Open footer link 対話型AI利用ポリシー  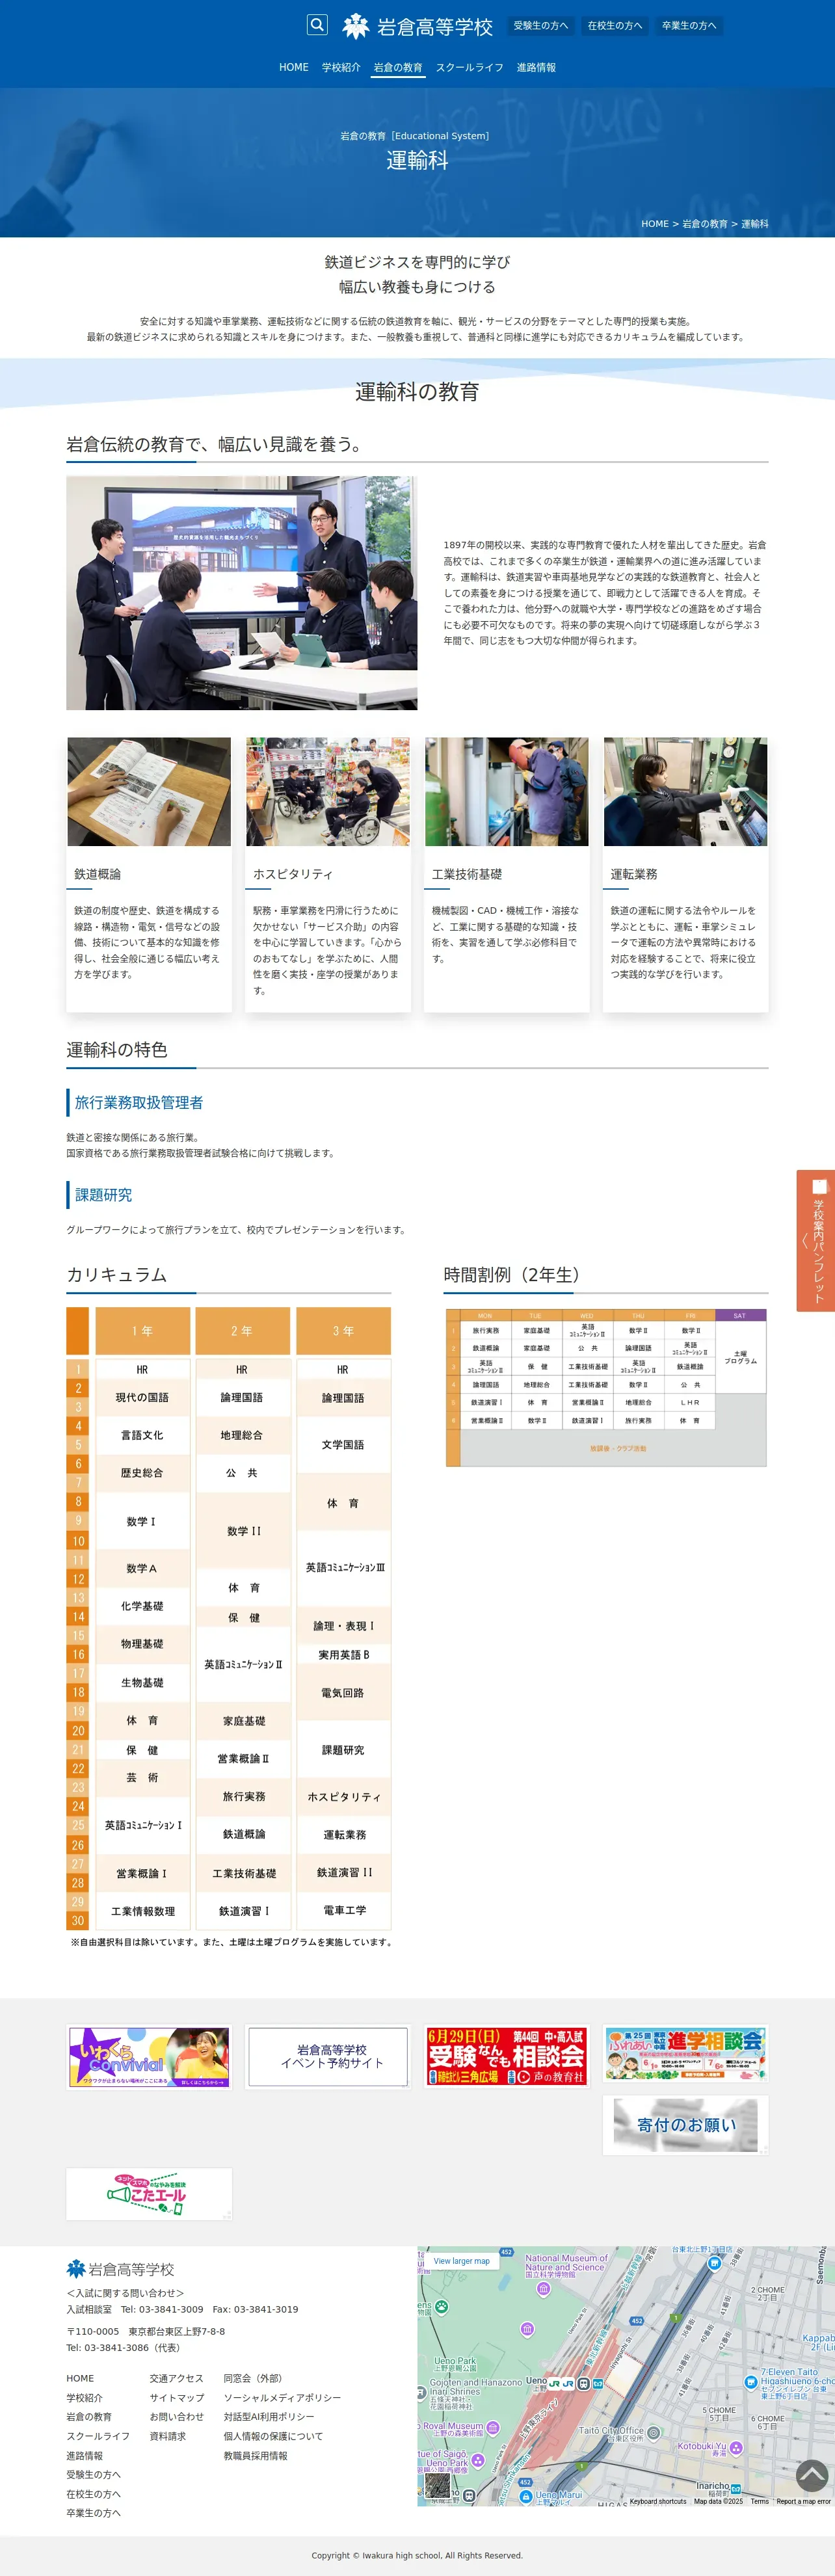(268, 2417)
